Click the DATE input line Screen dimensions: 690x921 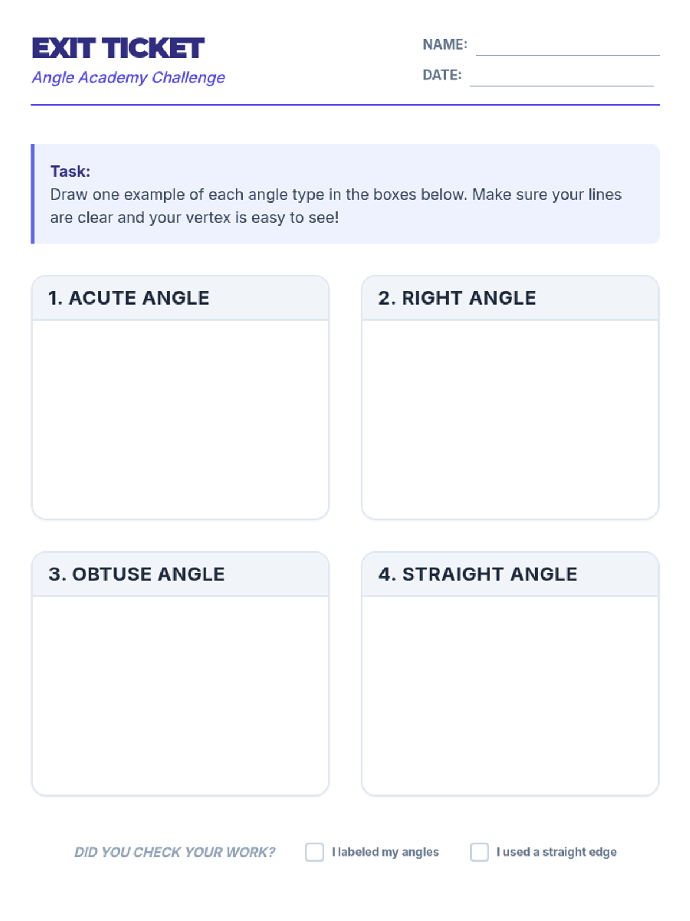coord(561,78)
